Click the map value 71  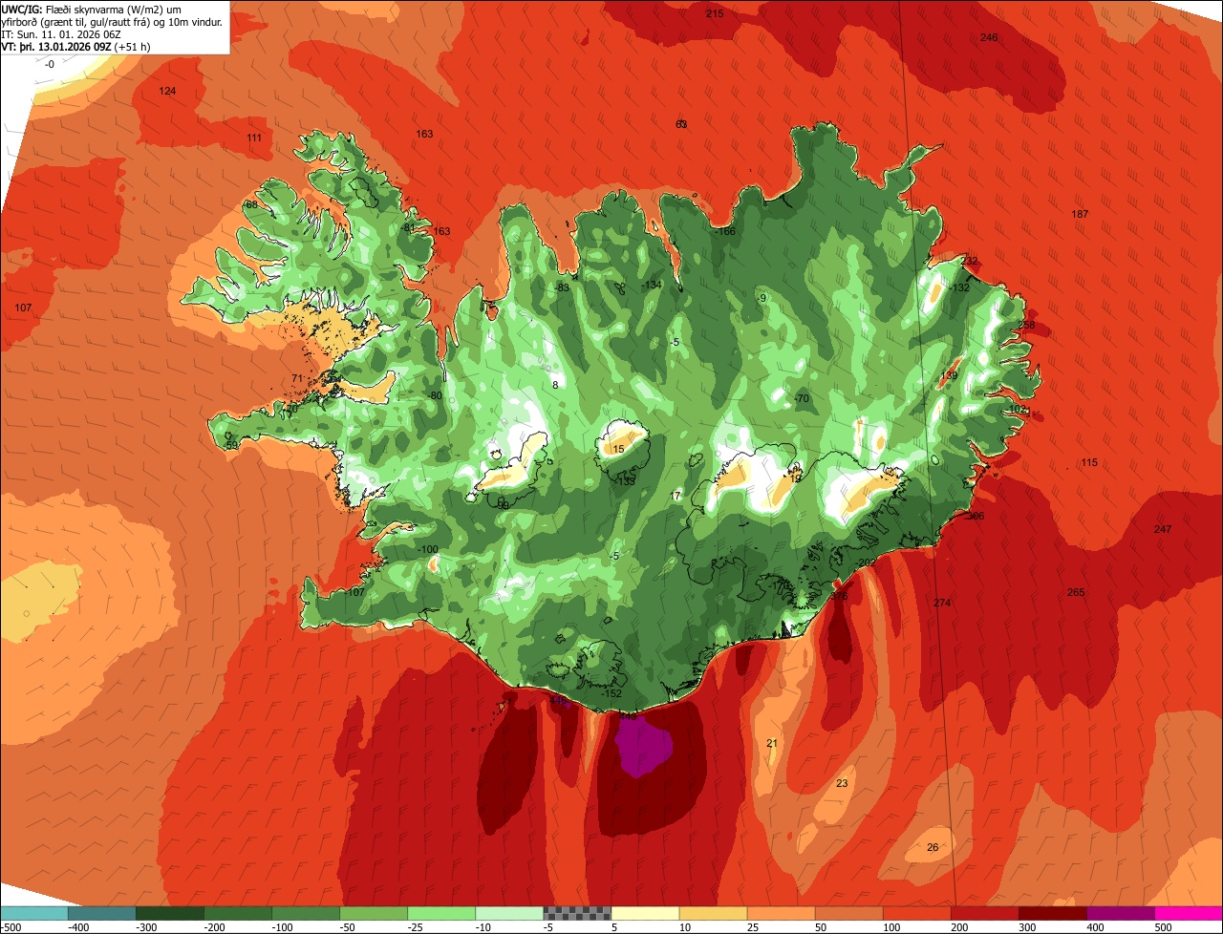tap(296, 379)
